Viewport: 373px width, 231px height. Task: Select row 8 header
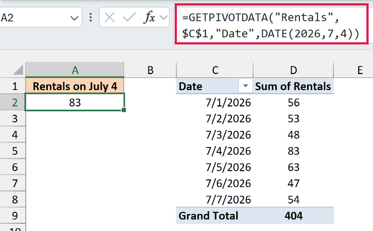tap(13, 199)
